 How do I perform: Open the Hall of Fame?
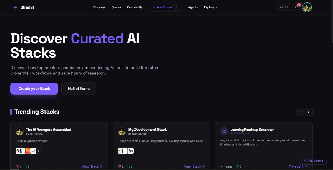[79, 88]
